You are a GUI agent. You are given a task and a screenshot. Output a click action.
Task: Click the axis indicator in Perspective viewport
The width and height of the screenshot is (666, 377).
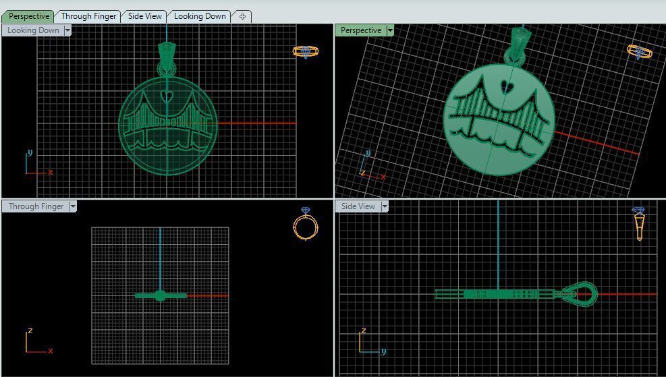click(372, 166)
